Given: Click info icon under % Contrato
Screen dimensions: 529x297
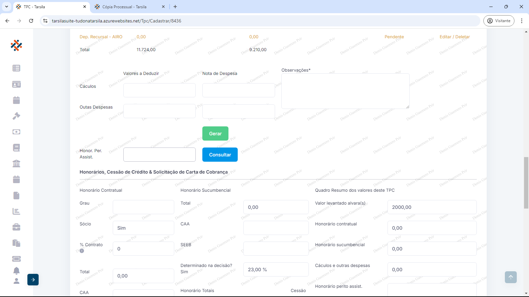Looking at the screenshot, I should (x=82, y=251).
